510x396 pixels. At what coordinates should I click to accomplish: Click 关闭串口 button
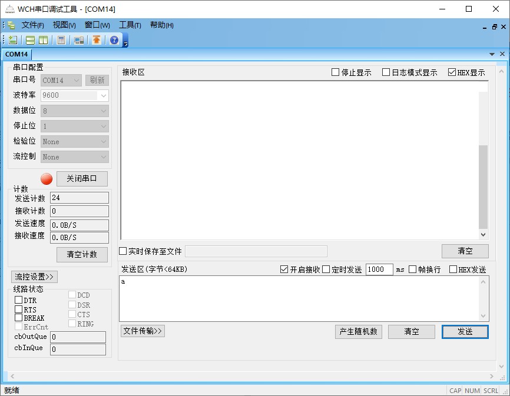coord(82,179)
